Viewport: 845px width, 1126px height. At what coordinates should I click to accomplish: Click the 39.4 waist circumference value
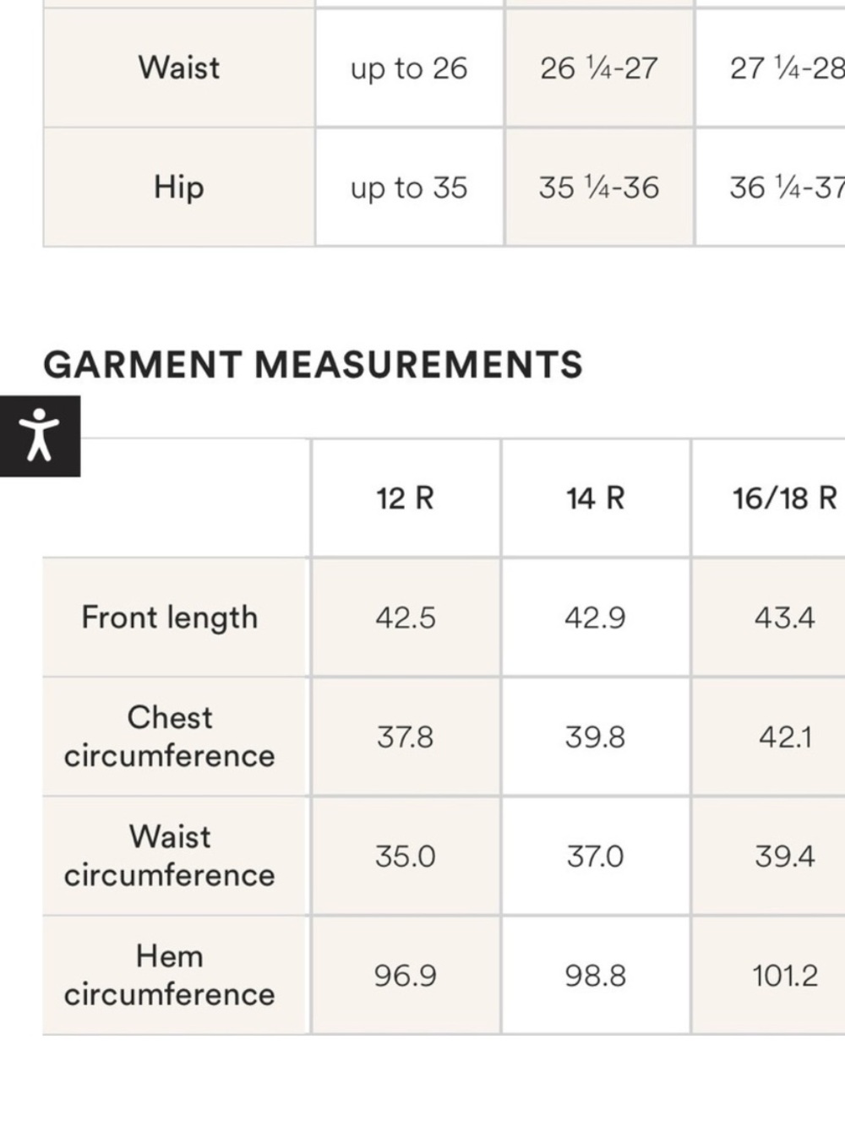785,857
